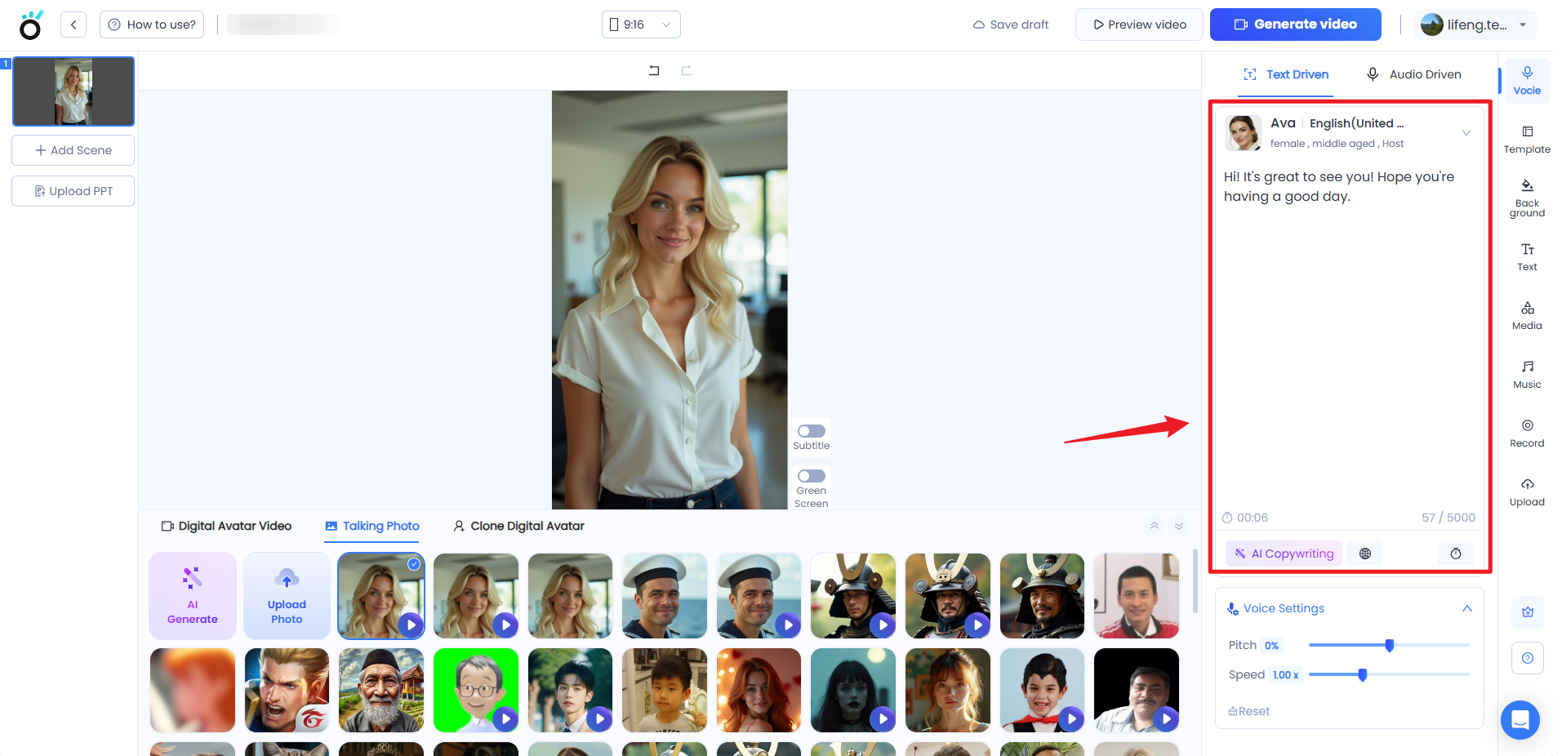
Task: Collapse the Voice Settings section
Action: point(1466,609)
